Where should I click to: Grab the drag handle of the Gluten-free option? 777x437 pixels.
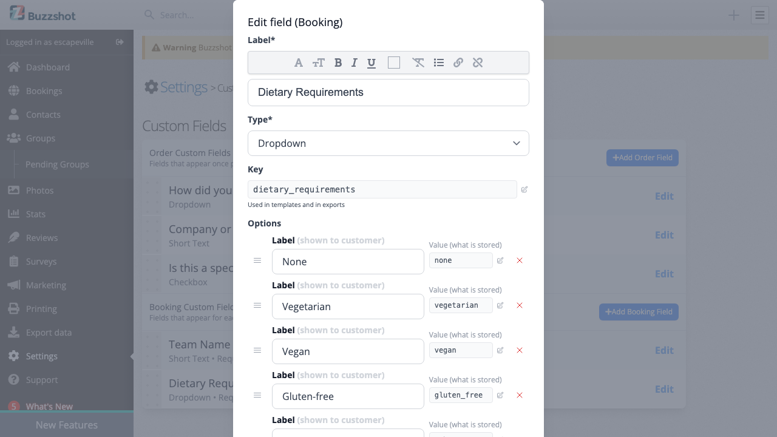[x=257, y=395]
